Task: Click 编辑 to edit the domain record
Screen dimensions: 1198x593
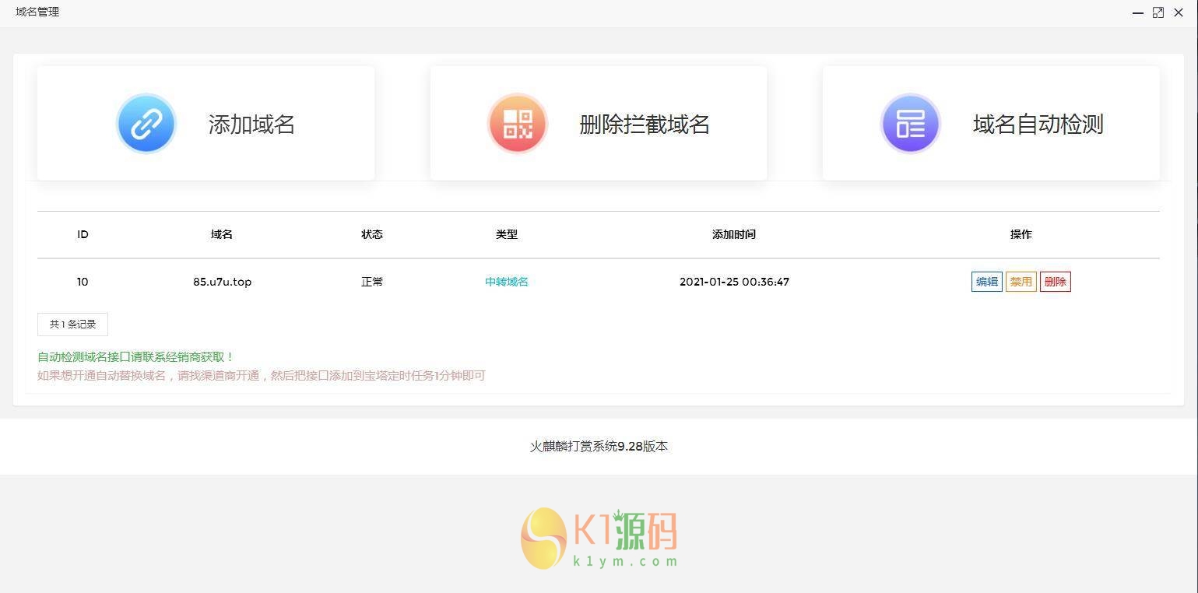Action: point(985,281)
